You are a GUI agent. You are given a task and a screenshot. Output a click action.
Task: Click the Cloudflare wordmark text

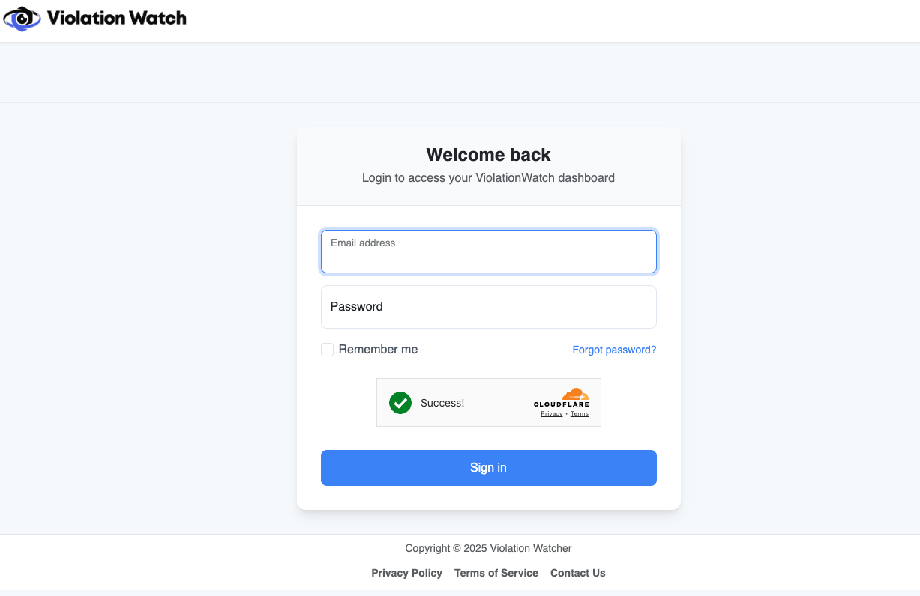(x=561, y=404)
